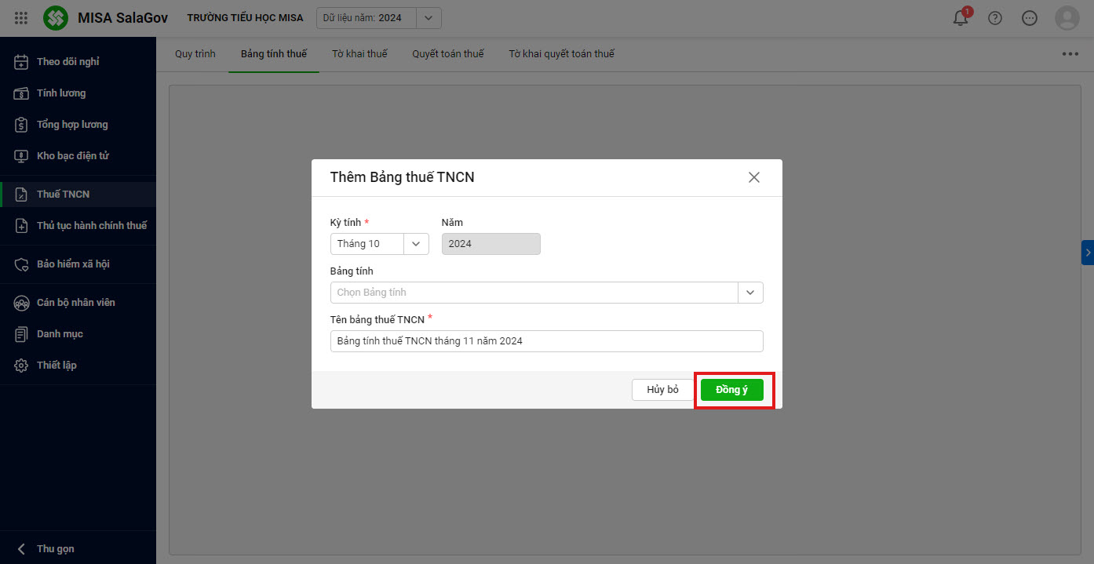Cancel with the Hủy bỏ button
1094x564 pixels.
[x=662, y=390]
